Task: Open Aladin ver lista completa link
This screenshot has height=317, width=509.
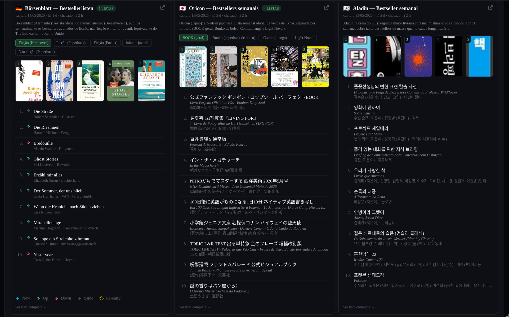Action: pyautogui.click(x=359, y=307)
